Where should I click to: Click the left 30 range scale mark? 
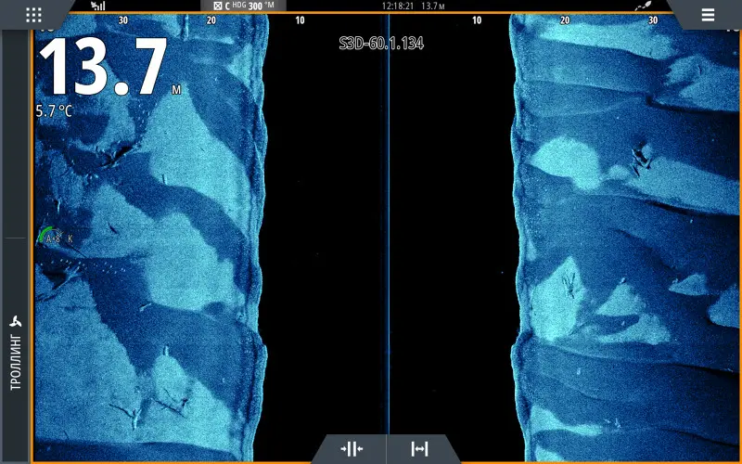[122, 19]
